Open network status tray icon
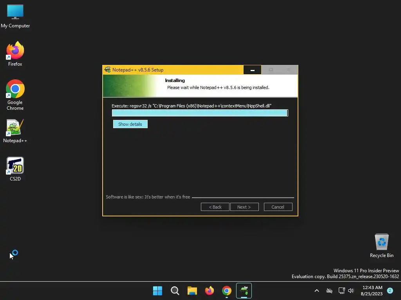The width and height of the screenshot is (401, 300). [x=341, y=291]
